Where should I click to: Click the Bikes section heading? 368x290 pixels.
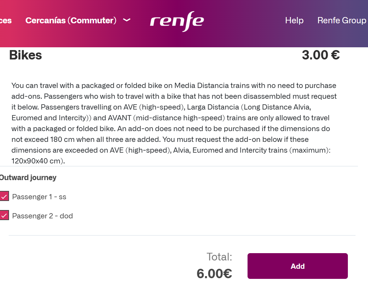click(x=25, y=55)
